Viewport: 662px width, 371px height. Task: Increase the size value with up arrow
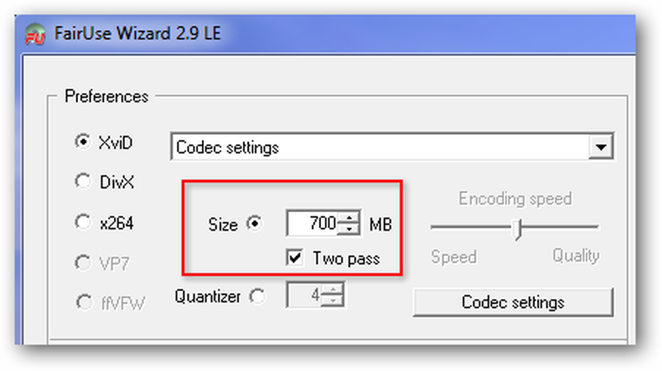pyautogui.click(x=350, y=217)
